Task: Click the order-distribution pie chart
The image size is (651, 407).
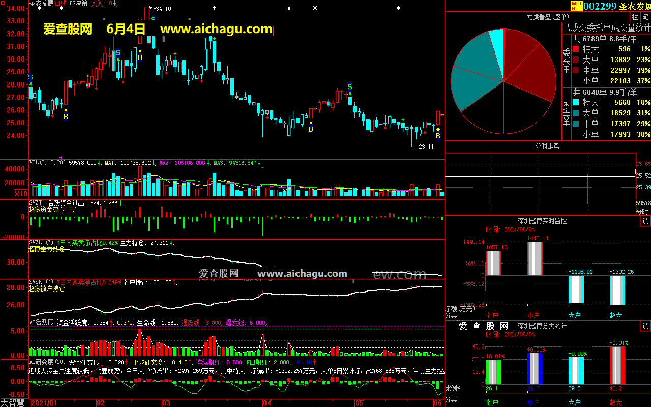Action: coord(503,81)
